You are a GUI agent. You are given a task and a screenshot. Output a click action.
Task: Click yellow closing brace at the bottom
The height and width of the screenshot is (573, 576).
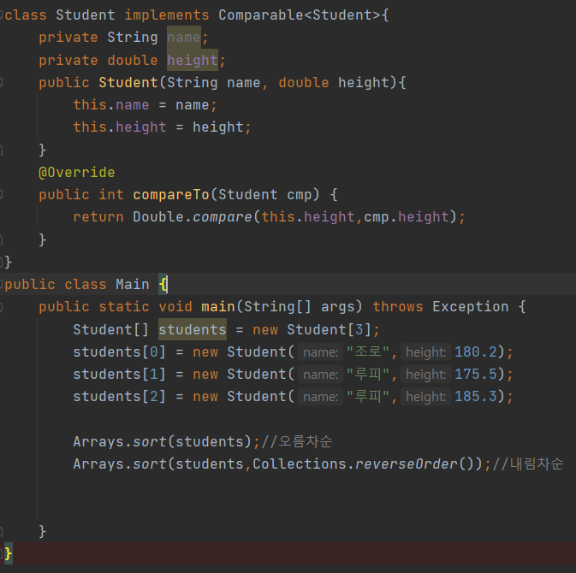point(8,553)
